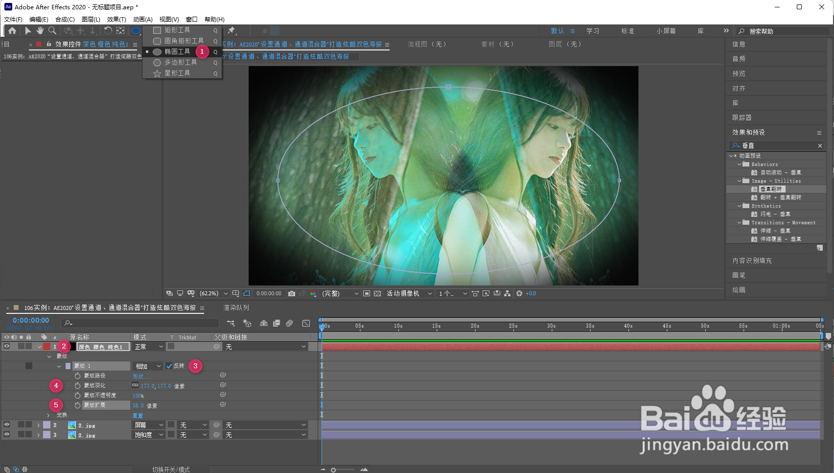Viewport: 834px width, 473px height.
Task: Collapse the Synthetics preset folder
Action: [740, 206]
